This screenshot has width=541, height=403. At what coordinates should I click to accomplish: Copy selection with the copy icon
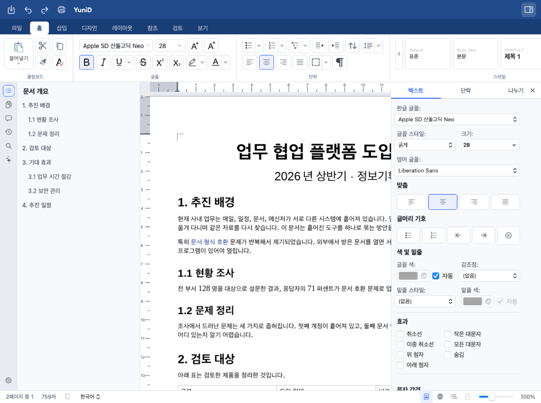tap(60, 46)
